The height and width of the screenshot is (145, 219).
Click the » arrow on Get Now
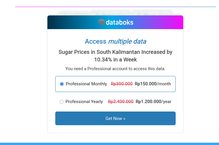point(124,119)
